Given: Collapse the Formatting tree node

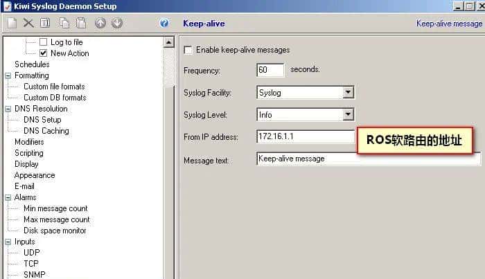Looking at the screenshot, I should click(x=8, y=75).
